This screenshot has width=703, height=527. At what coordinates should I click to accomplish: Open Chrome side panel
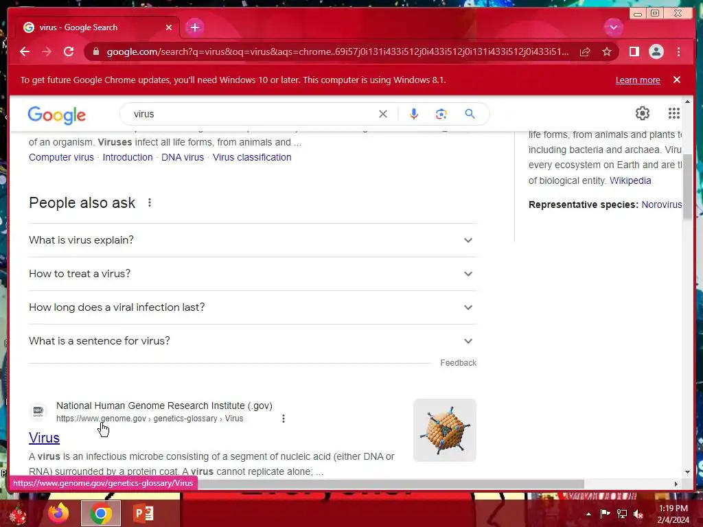(x=634, y=51)
